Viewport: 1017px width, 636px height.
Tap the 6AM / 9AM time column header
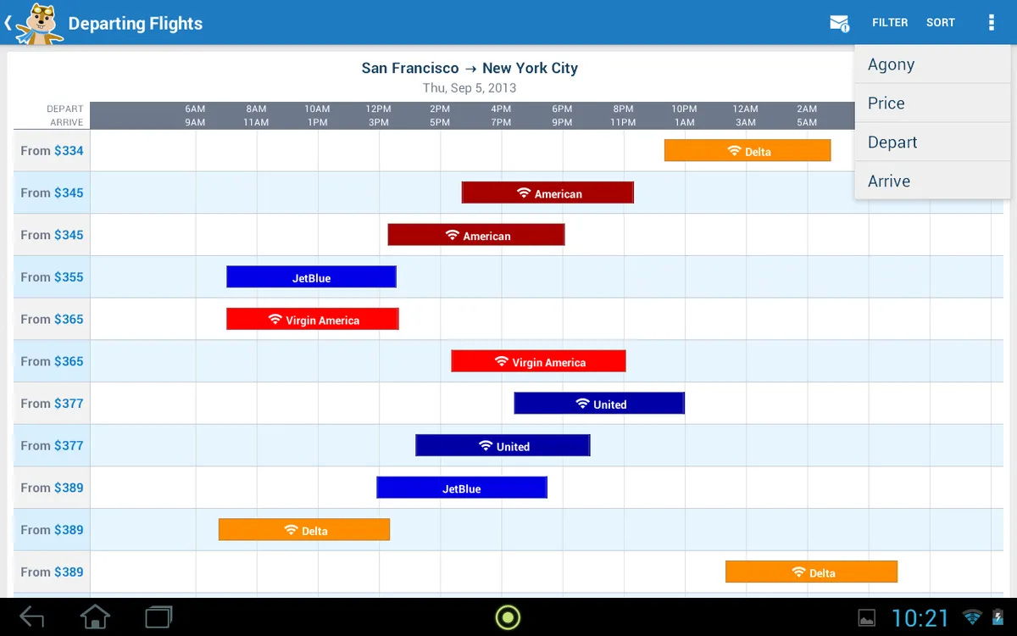pos(195,115)
